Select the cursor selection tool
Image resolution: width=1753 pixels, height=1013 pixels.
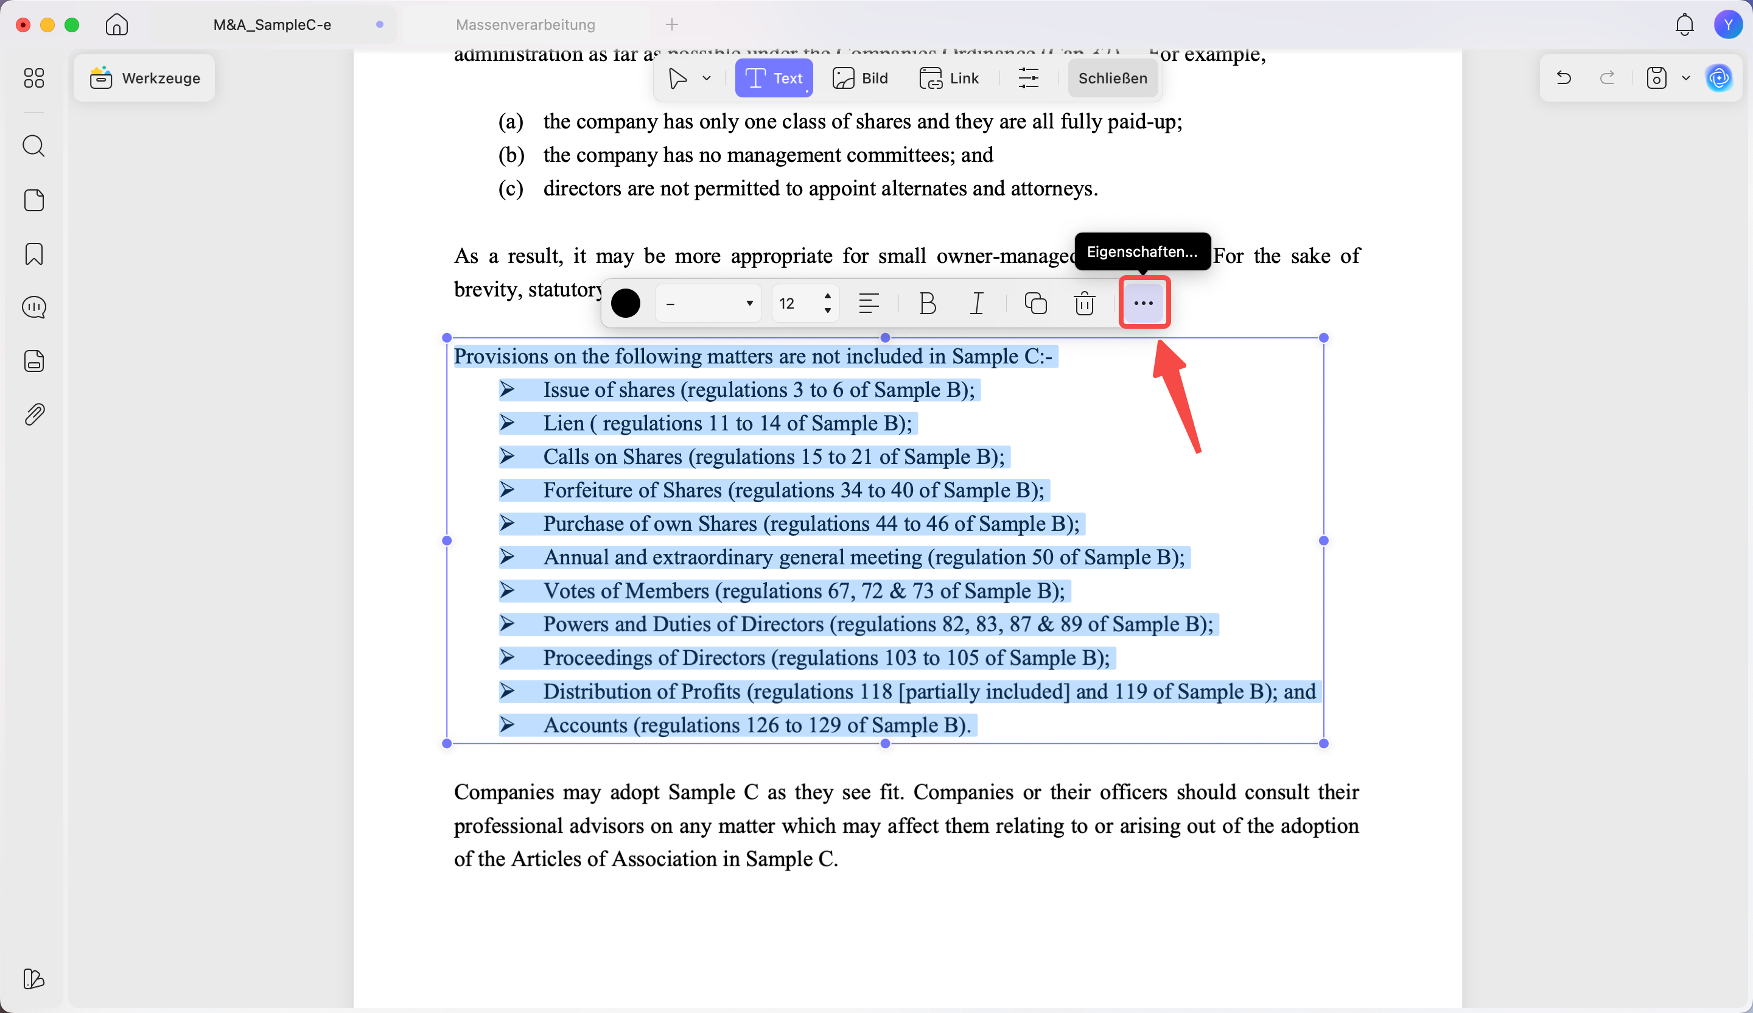point(677,79)
